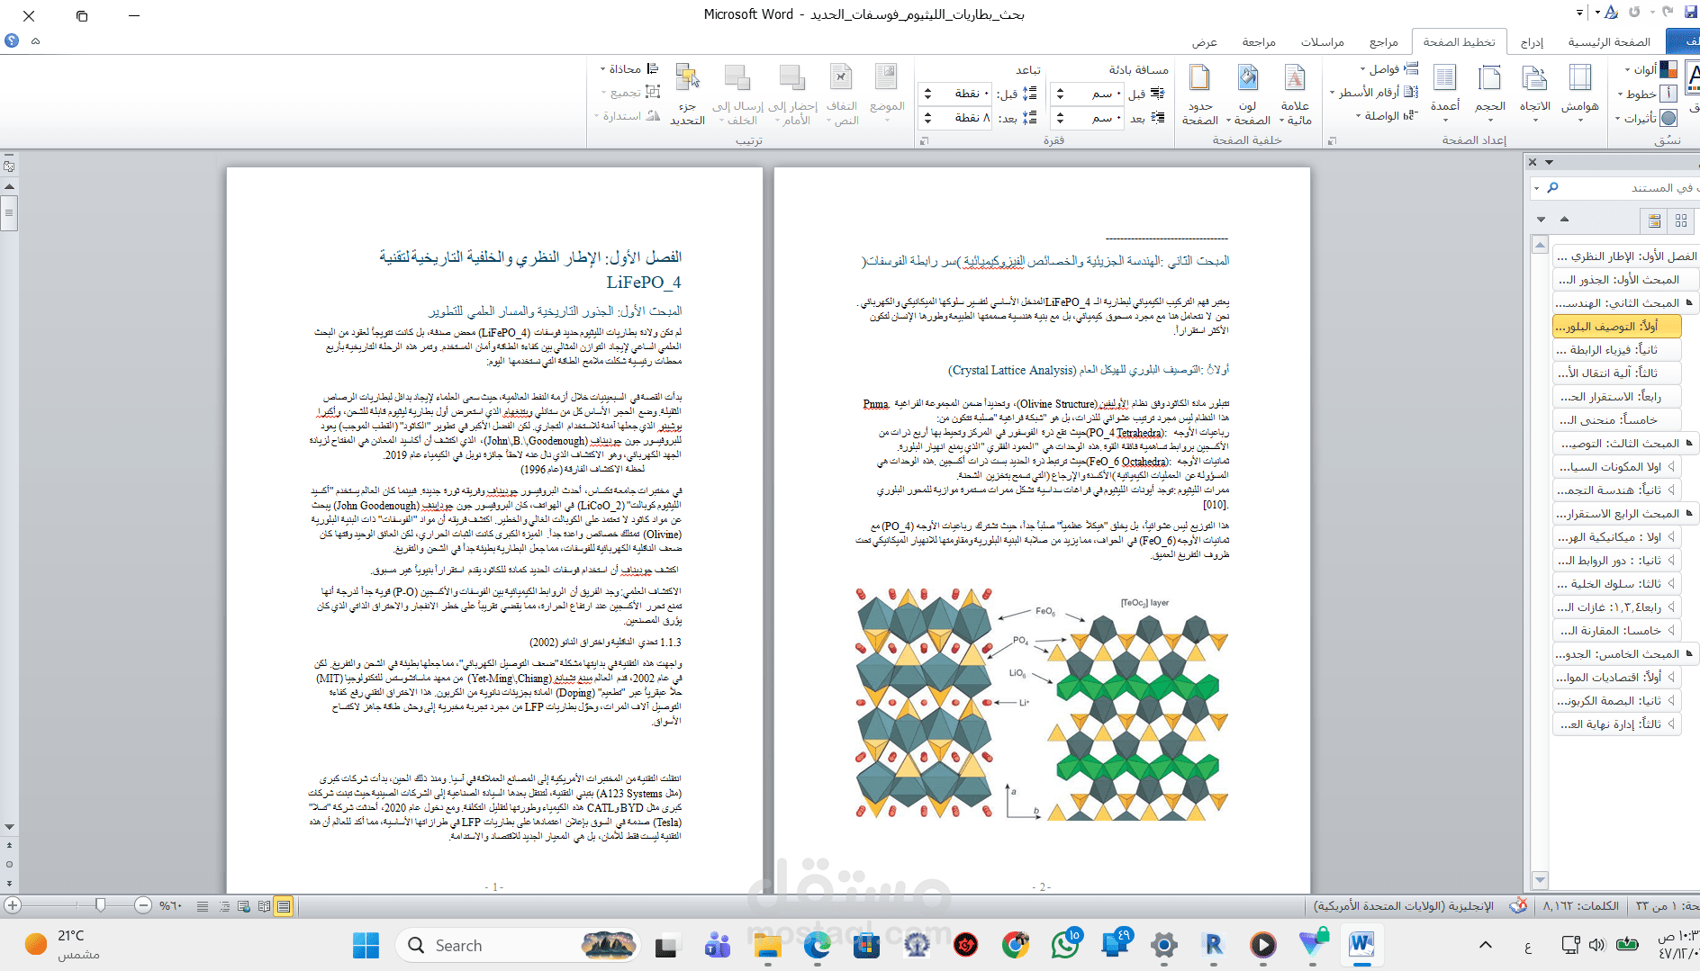Go to heading 'أولاً: التوصيف البلور...'
1700x971 pixels.
[1617, 327]
